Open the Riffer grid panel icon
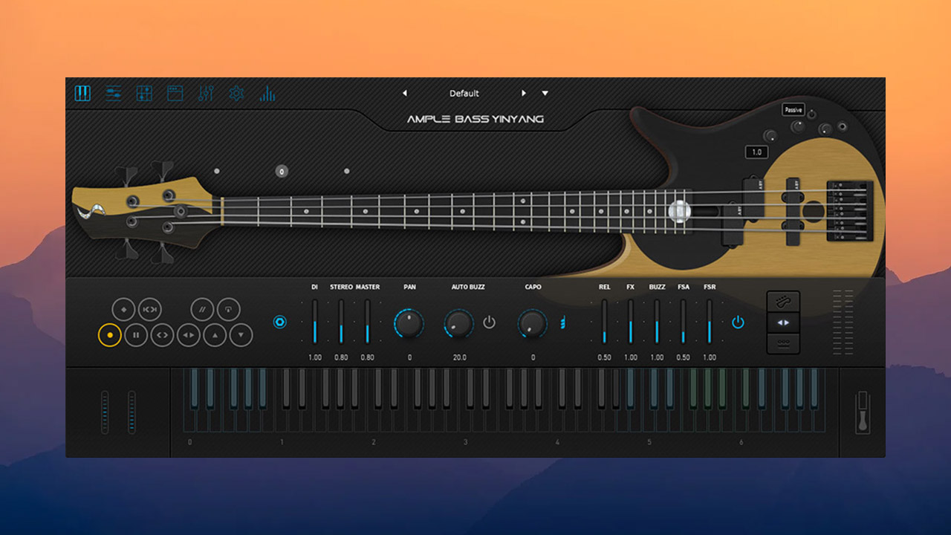The height and width of the screenshot is (535, 951). coord(143,93)
